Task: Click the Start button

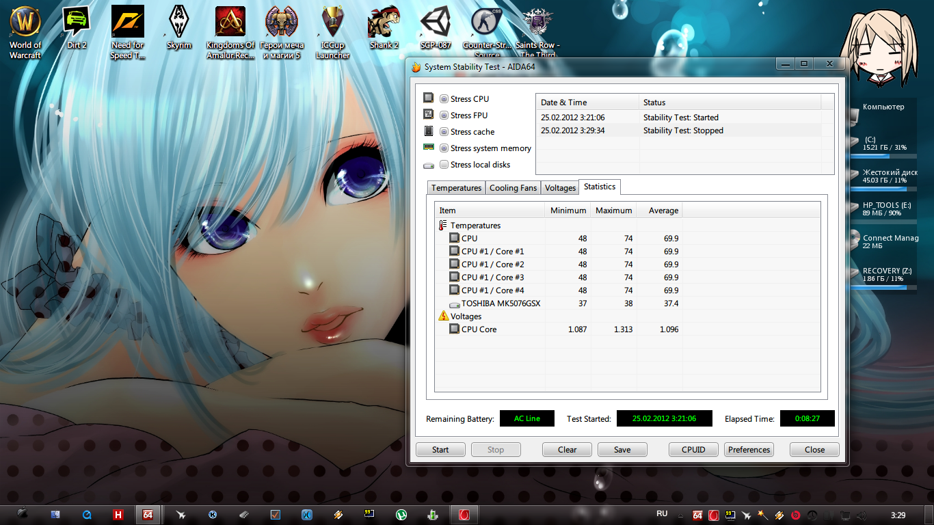Action: click(x=440, y=450)
